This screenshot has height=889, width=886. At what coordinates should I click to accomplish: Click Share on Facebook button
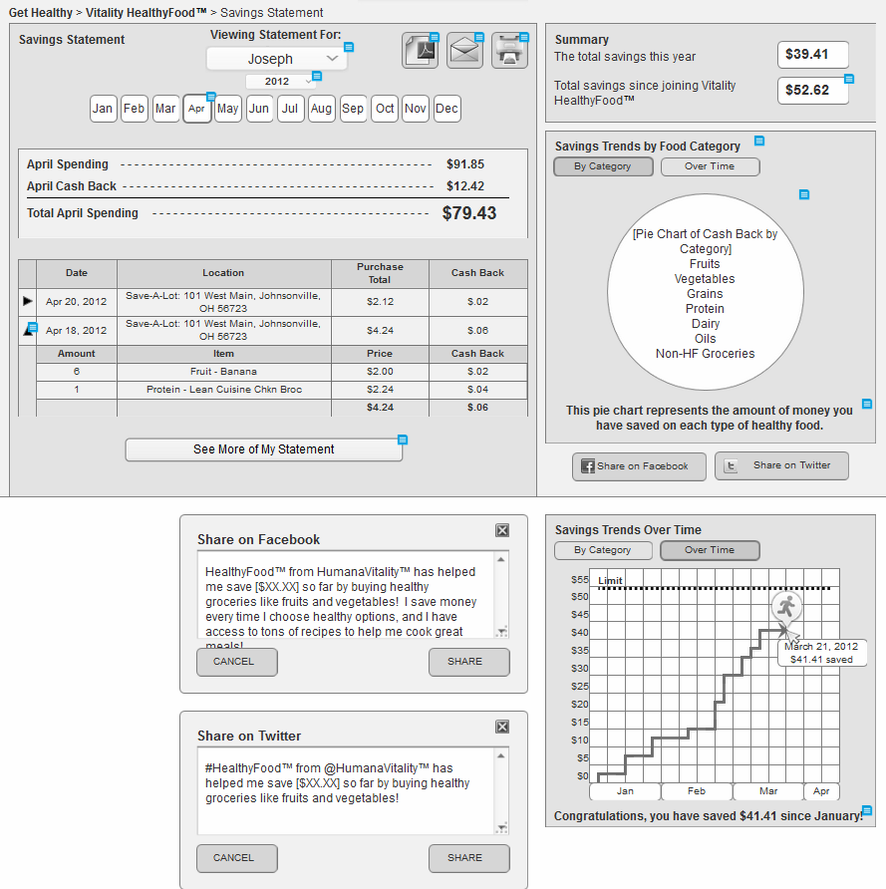coord(639,466)
